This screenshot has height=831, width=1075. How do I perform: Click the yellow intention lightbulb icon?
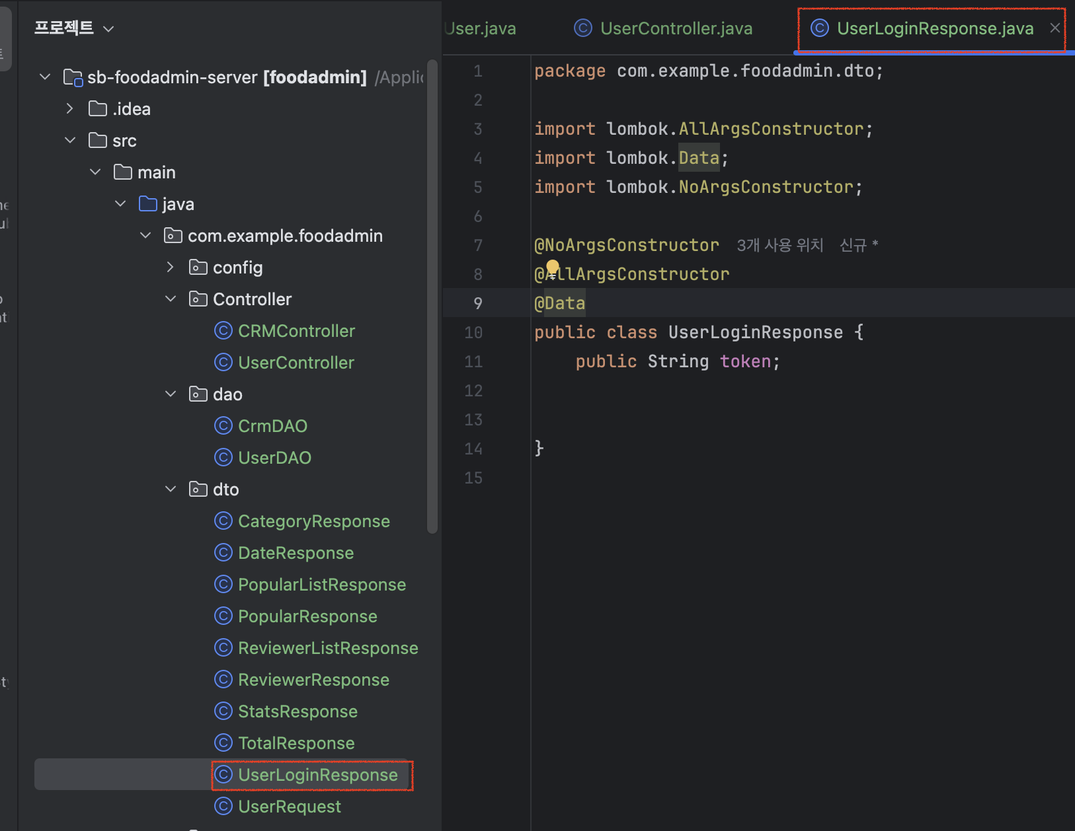(x=553, y=268)
